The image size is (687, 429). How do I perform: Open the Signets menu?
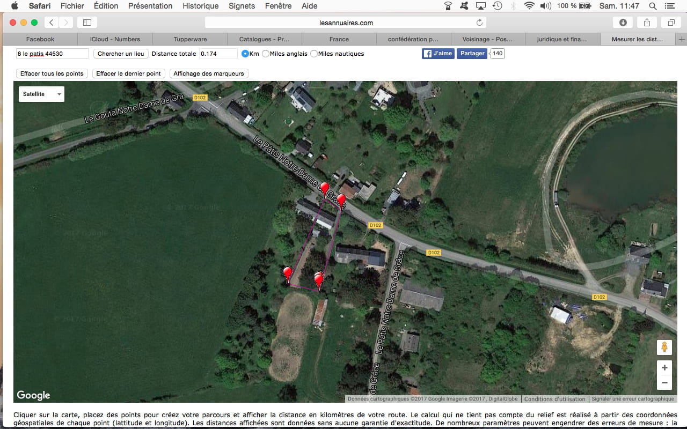point(242,6)
